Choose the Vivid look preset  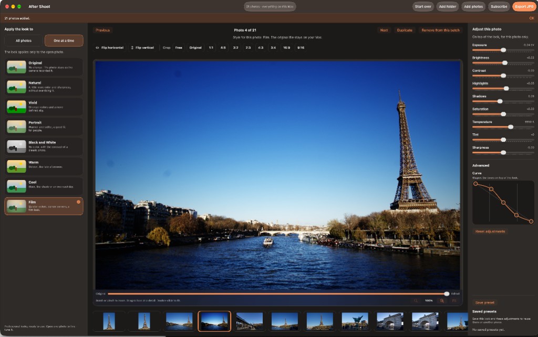44,107
